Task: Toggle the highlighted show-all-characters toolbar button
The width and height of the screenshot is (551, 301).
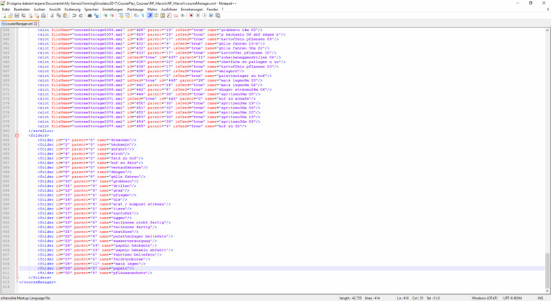Action: [149, 15]
